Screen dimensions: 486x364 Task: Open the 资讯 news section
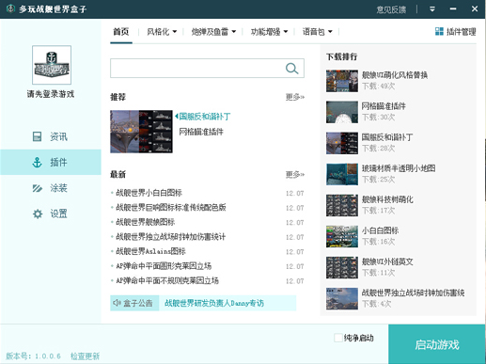[x=50, y=136]
